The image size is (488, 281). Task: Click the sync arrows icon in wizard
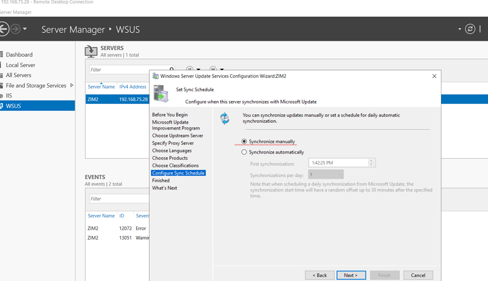click(225, 118)
